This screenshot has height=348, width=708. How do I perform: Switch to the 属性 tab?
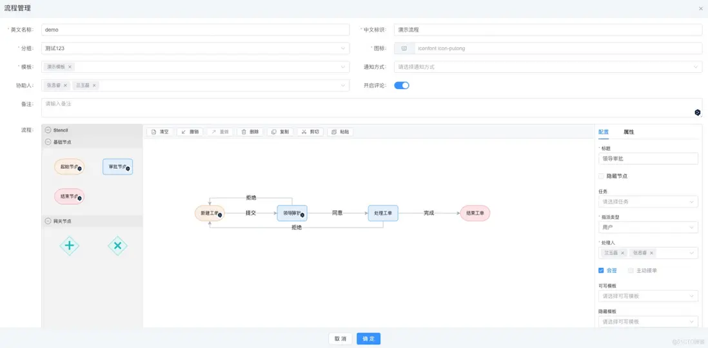point(629,132)
